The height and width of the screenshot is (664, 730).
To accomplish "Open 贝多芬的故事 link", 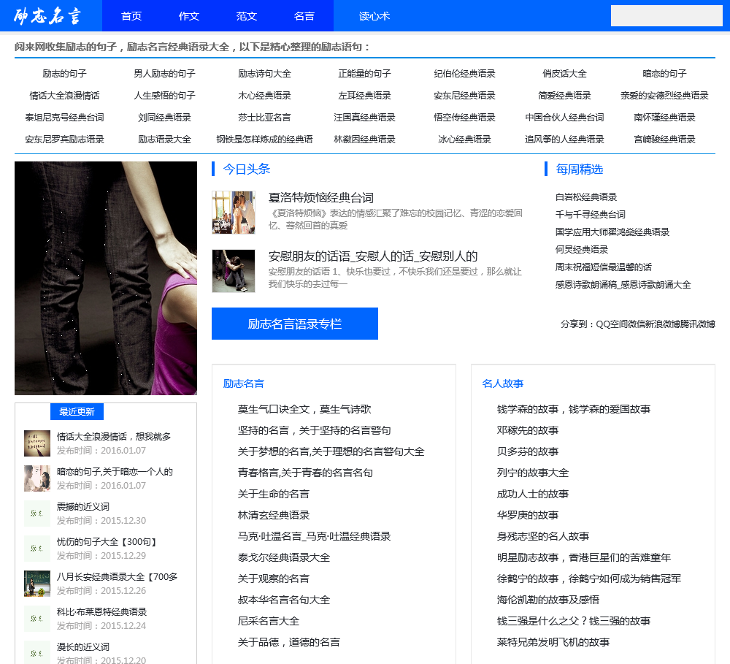I will 528,451.
